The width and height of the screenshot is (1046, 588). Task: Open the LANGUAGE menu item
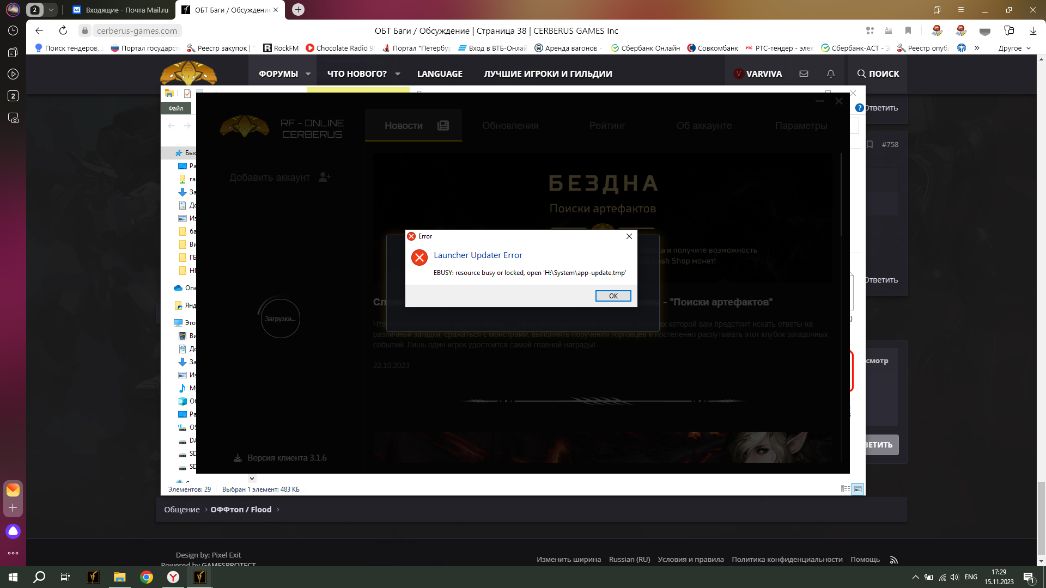pyautogui.click(x=440, y=73)
